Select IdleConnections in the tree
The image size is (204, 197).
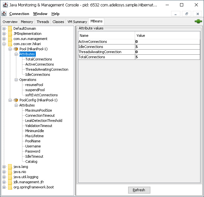pos(38,75)
